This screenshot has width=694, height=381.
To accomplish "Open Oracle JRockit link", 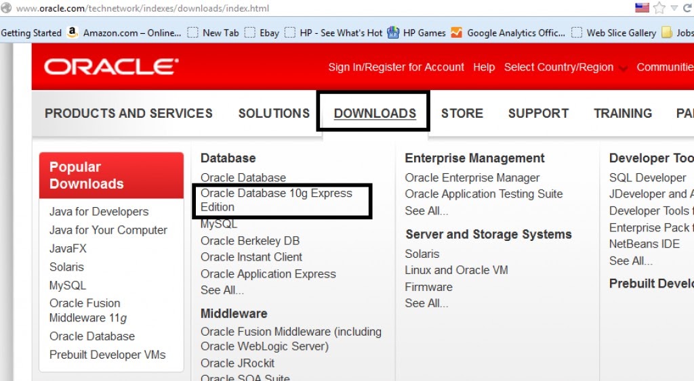I will (x=237, y=363).
